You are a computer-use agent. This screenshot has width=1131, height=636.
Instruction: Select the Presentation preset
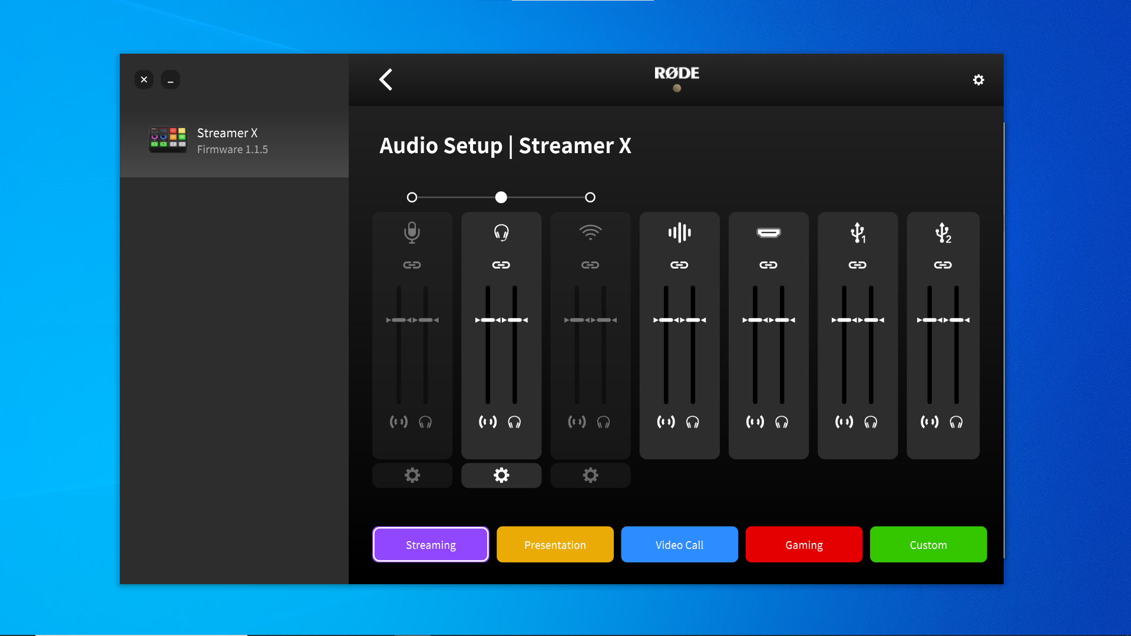pos(555,545)
